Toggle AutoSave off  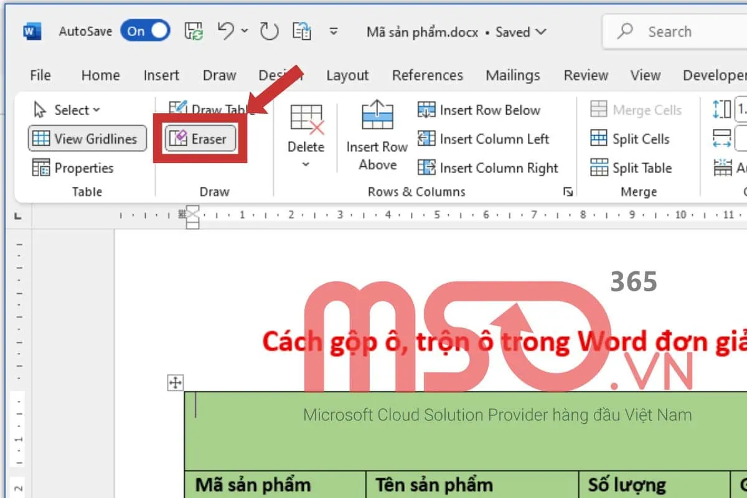click(x=144, y=31)
